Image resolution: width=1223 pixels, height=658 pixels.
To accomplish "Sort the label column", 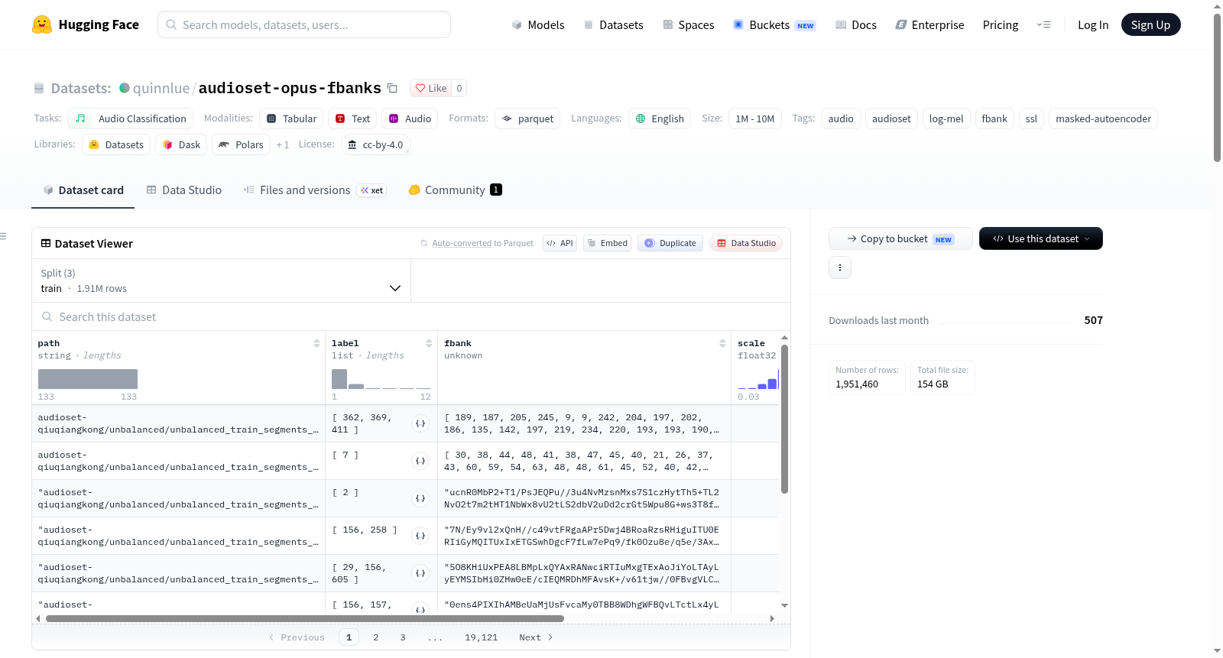I will [x=429, y=344].
